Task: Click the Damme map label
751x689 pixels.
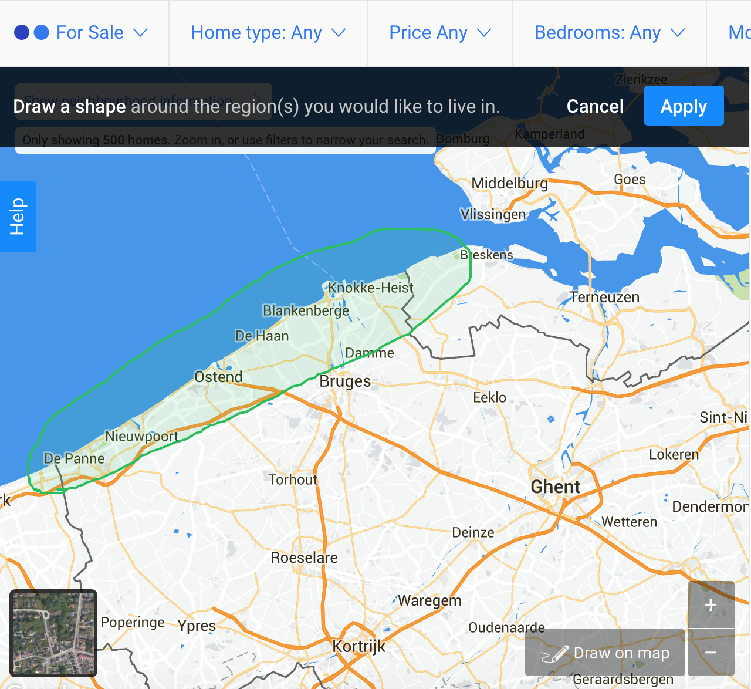Action: 370,353
